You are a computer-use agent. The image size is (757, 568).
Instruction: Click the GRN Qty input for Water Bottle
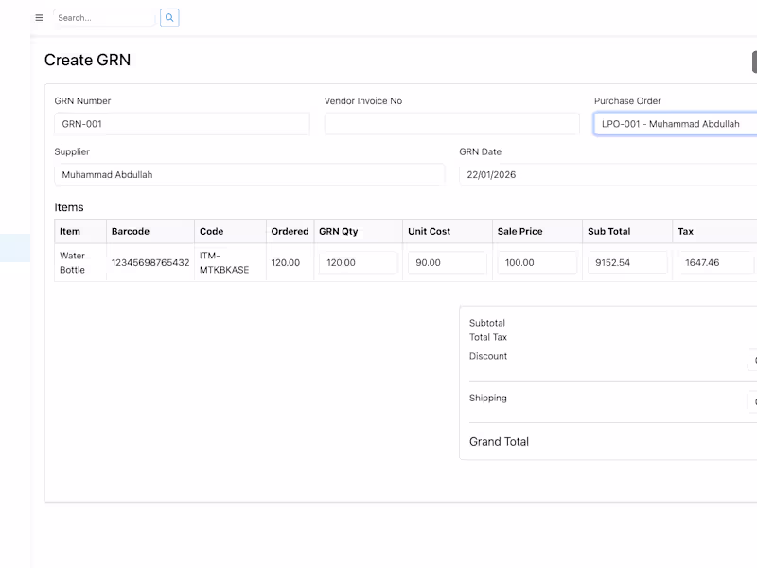[x=358, y=263]
